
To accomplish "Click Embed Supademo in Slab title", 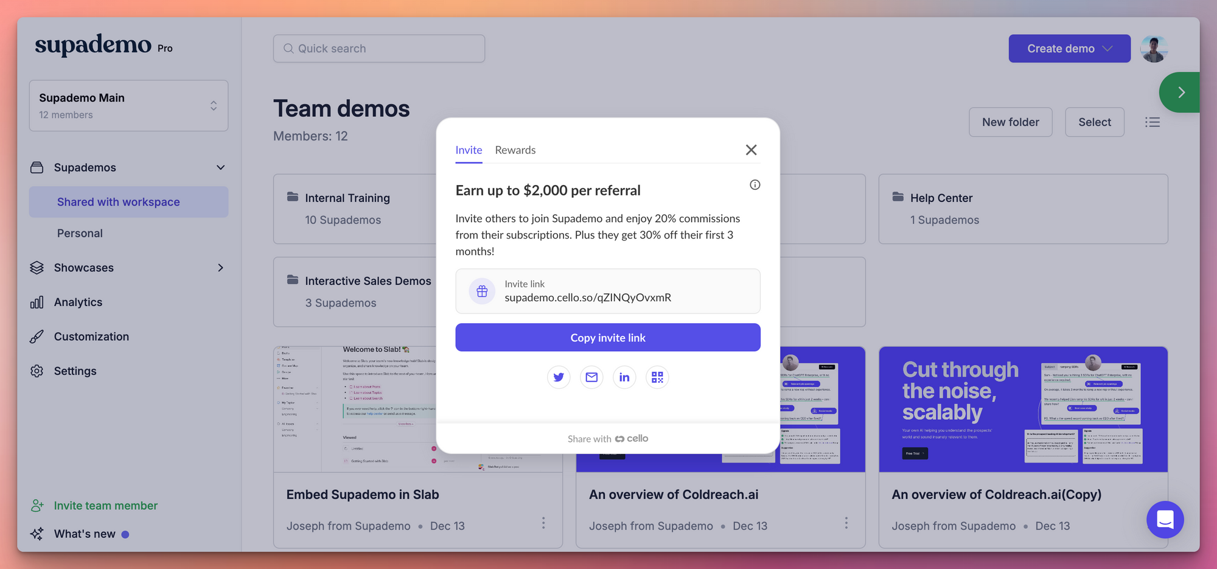I will coord(363,495).
